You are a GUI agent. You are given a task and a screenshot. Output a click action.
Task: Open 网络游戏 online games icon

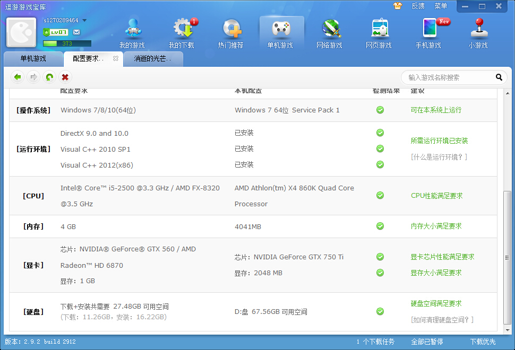tap(331, 28)
